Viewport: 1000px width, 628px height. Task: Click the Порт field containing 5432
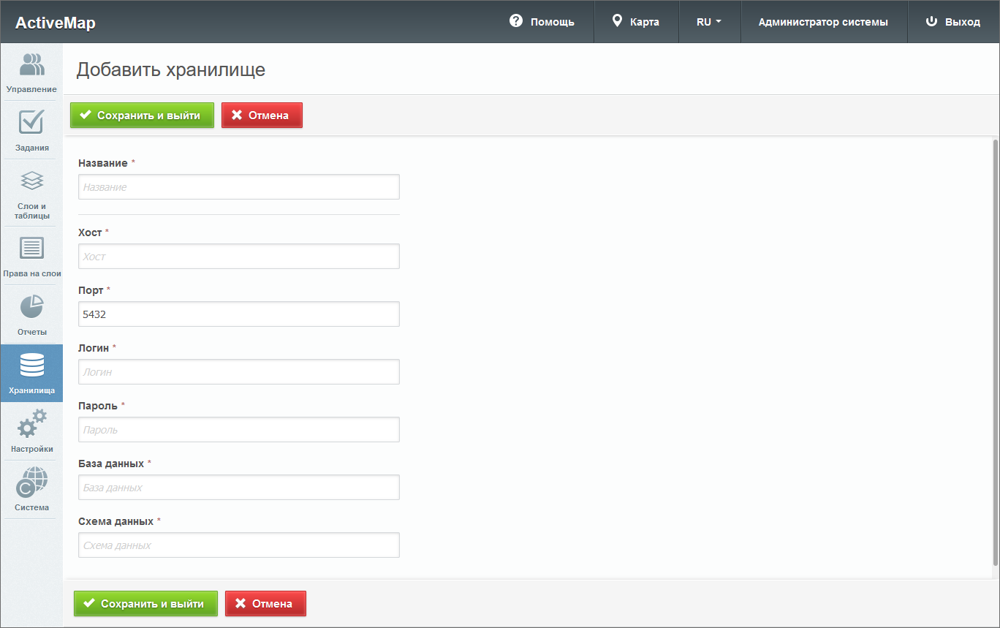pos(238,314)
